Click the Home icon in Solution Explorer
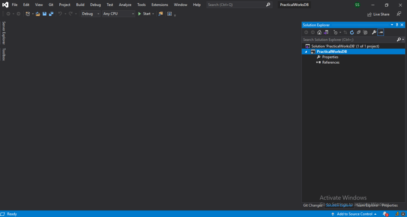 tap(319, 33)
